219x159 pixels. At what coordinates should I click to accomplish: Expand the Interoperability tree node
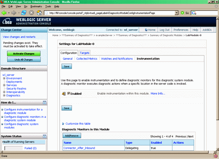point(4,92)
